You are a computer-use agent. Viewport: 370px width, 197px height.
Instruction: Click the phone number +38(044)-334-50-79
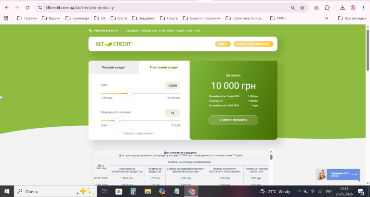click(x=106, y=31)
